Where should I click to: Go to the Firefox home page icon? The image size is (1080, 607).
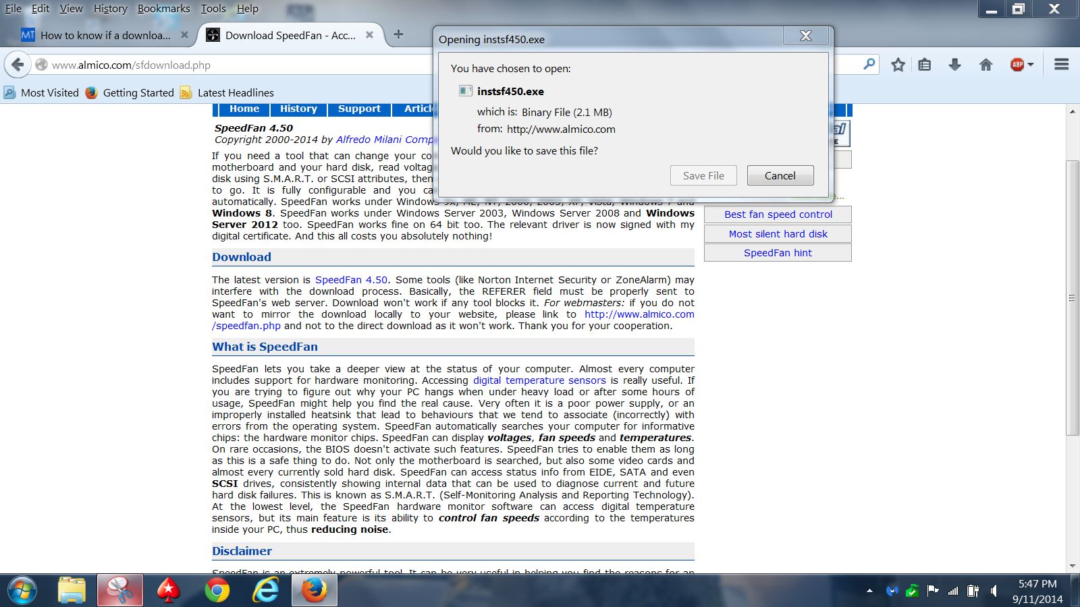tap(986, 65)
